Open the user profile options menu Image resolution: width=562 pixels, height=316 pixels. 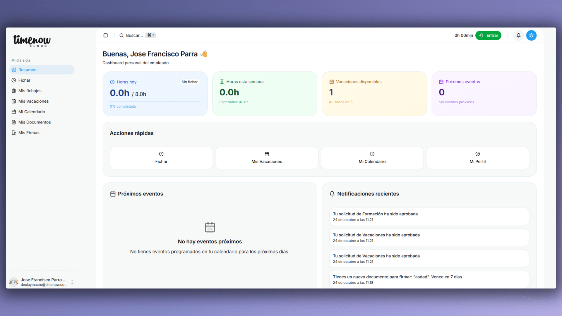pyautogui.click(x=72, y=282)
